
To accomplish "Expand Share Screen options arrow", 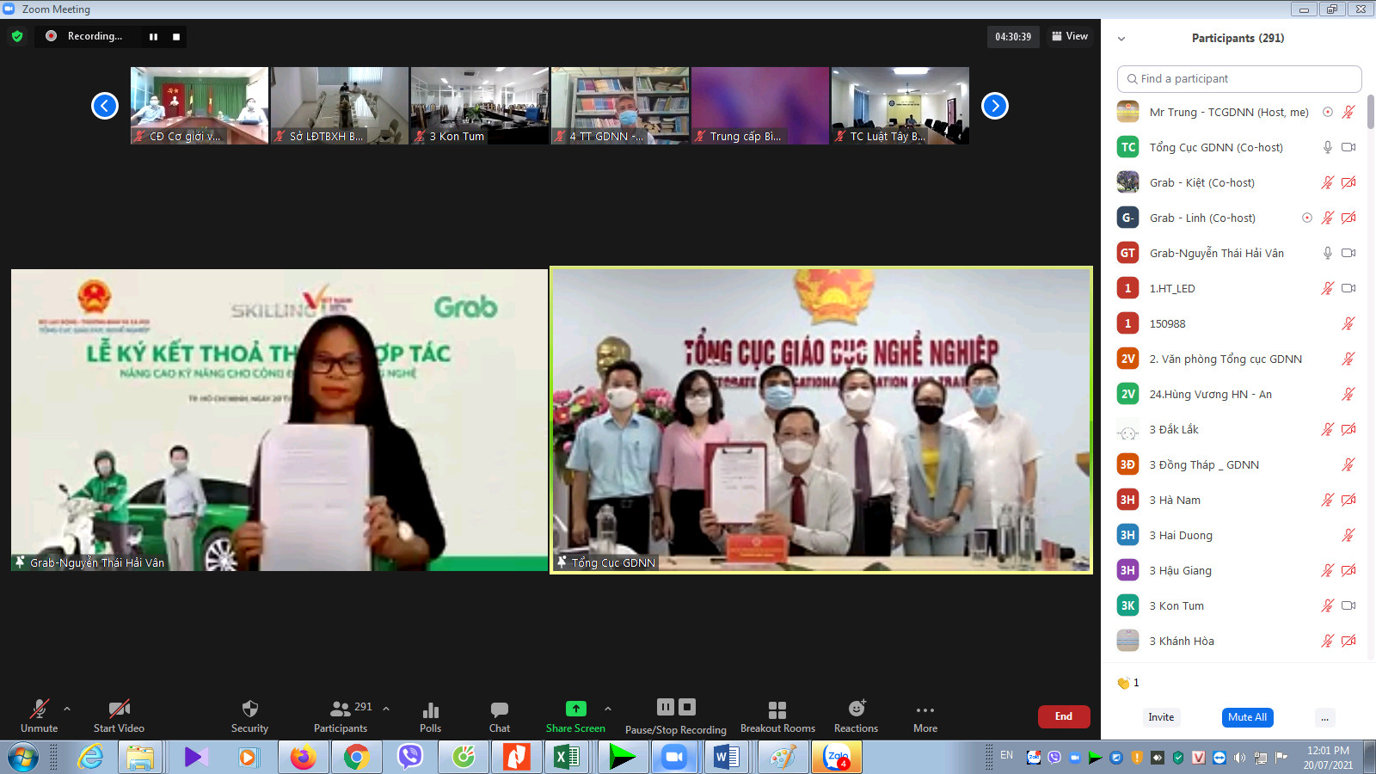I will pyautogui.click(x=608, y=709).
